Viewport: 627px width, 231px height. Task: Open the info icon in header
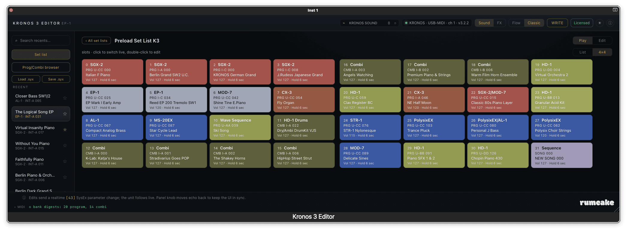pyautogui.click(x=610, y=23)
